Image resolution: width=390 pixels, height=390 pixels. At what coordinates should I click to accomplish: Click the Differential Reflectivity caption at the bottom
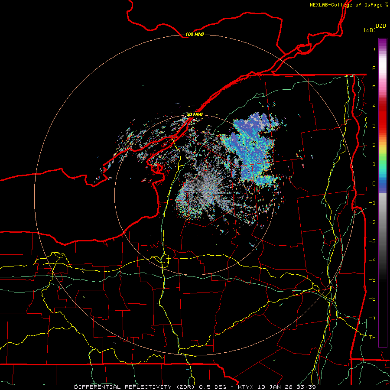pos(195,387)
